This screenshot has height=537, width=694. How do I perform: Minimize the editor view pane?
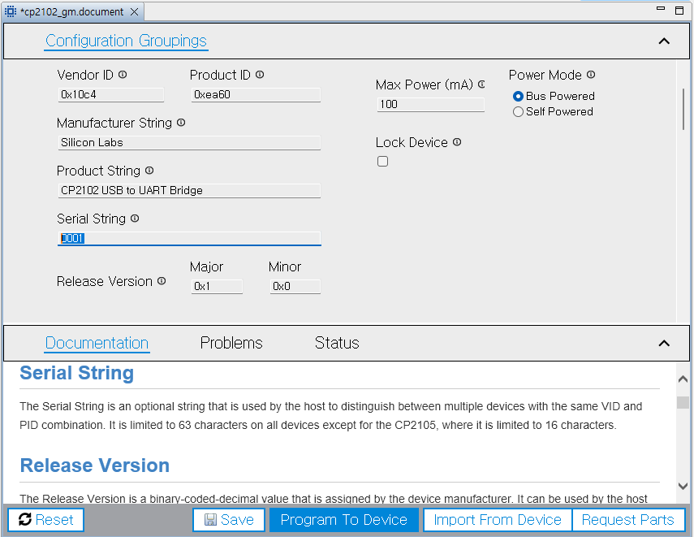click(661, 9)
